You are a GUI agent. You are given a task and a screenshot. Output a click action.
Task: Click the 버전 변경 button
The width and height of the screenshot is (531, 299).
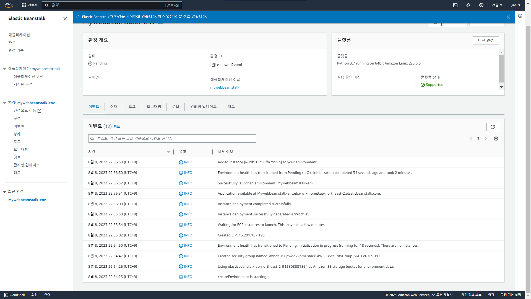pyautogui.click(x=486, y=40)
